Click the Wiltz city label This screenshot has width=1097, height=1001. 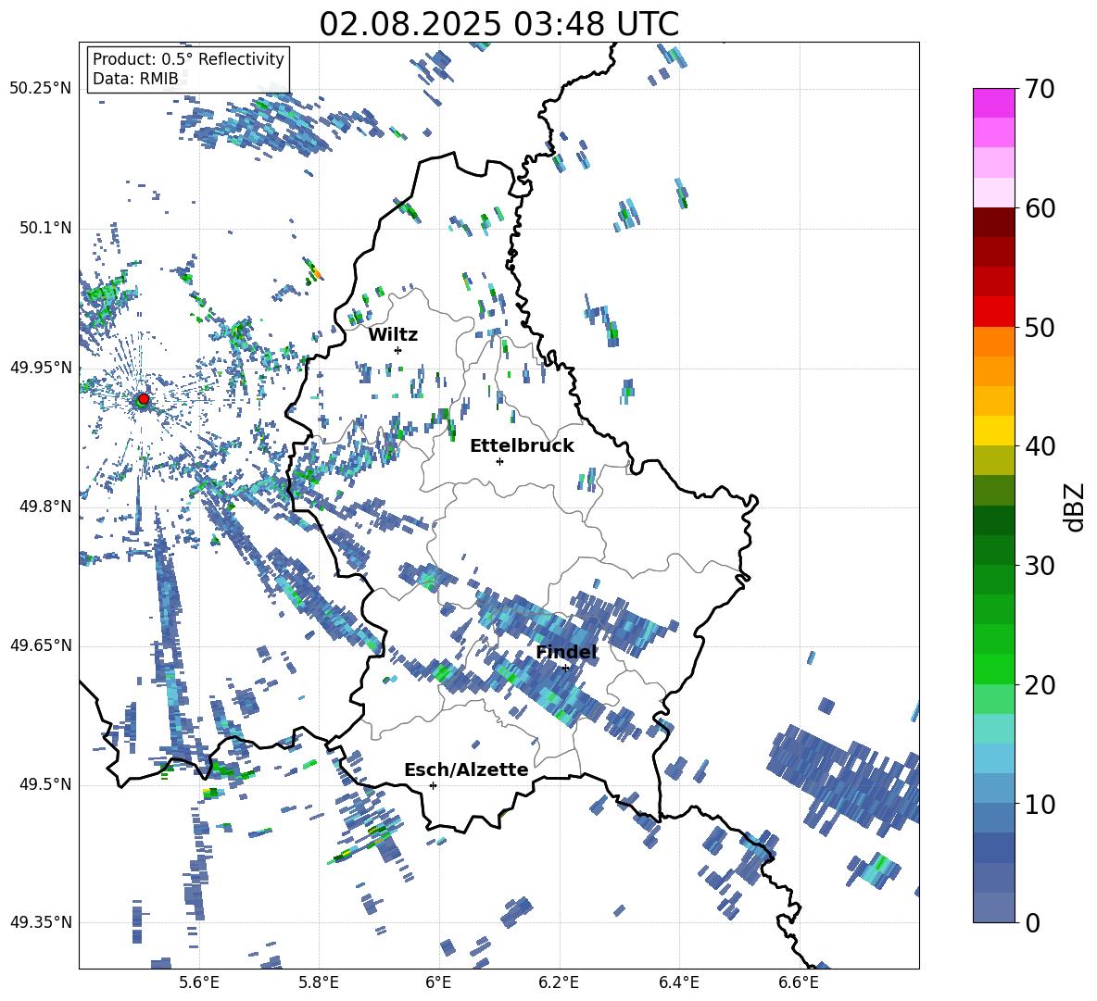(393, 335)
